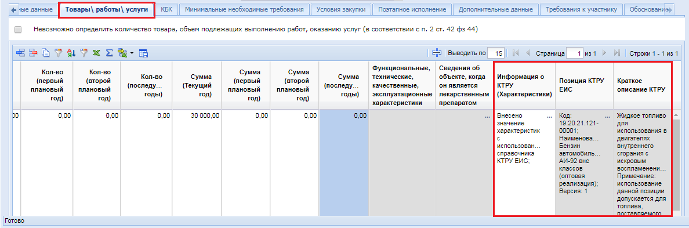Click 'Кол-во (второй плановый год)' column header
Image resolution: width=689 pixels, height=228 pixels.
click(x=97, y=85)
